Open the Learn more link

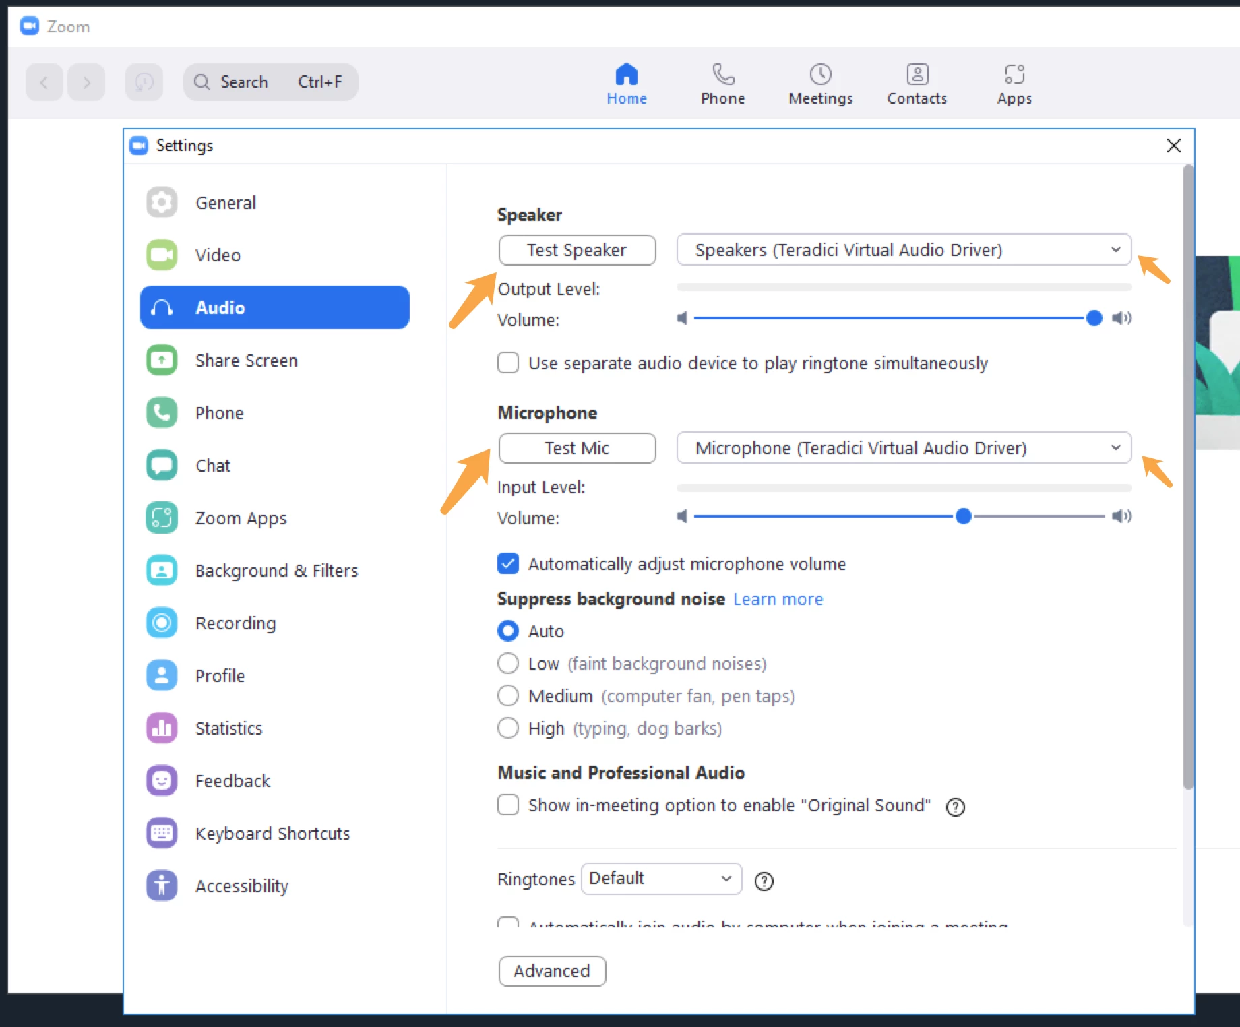tap(778, 599)
